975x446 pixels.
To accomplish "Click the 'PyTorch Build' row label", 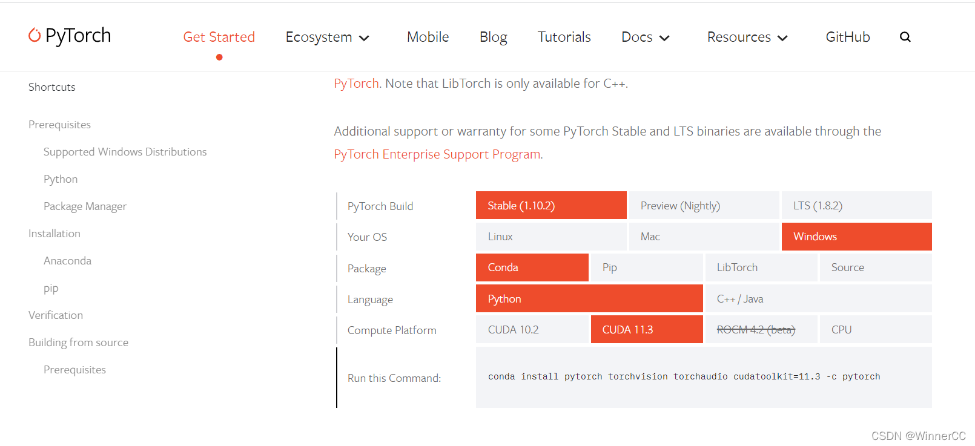I will pos(380,206).
